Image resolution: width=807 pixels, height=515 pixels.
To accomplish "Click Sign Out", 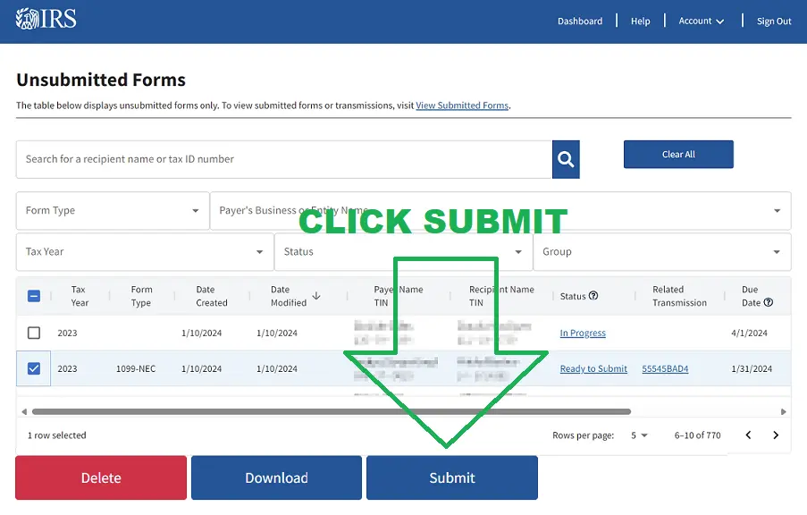I will (x=774, y=21).
